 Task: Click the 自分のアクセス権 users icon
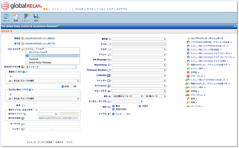(x=22, y=67)
